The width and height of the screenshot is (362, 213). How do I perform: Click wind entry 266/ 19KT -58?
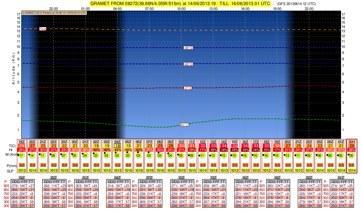pyautogui.click(x=310, y=206)
